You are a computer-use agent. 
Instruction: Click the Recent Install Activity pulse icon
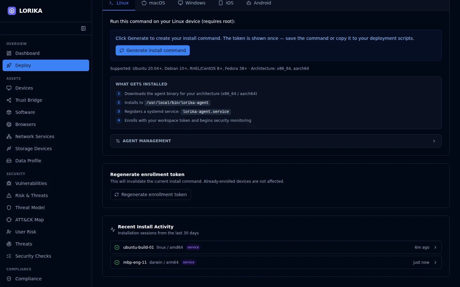pyautogui.click(x=113, y=230)
